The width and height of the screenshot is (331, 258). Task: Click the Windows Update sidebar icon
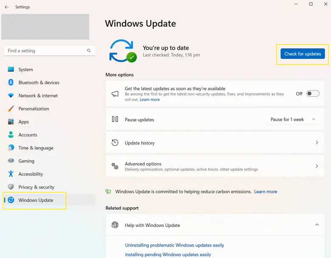coord(11,200)
